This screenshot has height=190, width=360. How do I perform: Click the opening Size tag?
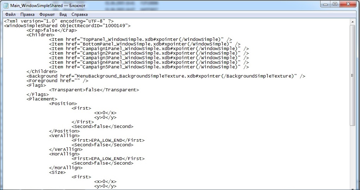[57, 172]
